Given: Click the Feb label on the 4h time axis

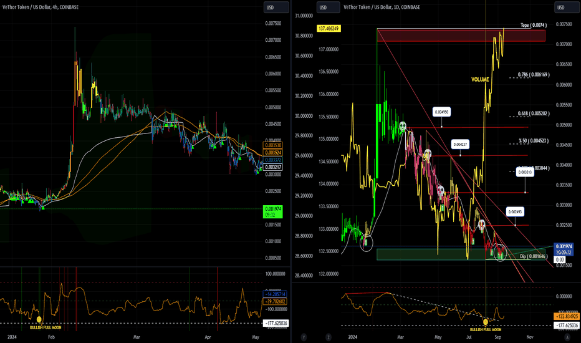Looking at the screenshot, I should [x=52, y=337].
